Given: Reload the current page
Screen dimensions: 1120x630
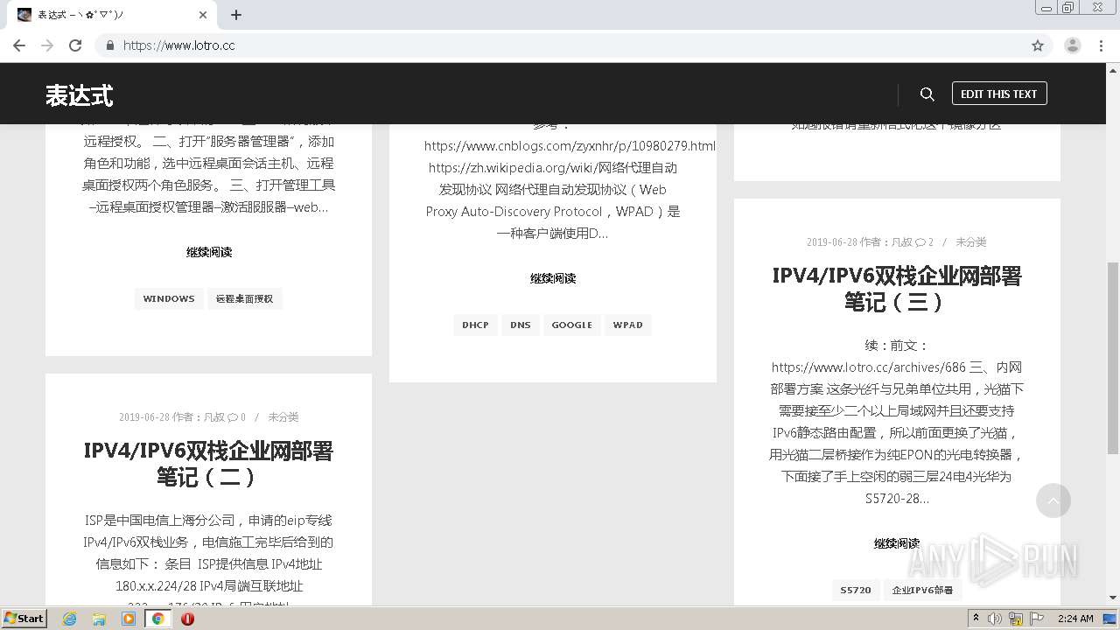Looking at the screenshot, I should 75,45.
